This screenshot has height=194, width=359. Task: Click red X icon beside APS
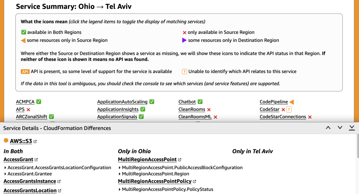pos(28,109)
